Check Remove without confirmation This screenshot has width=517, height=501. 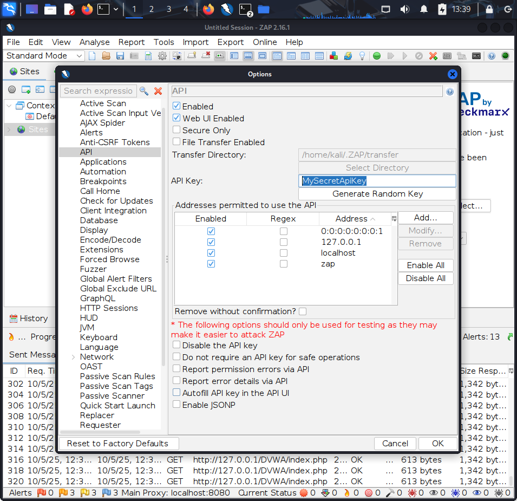tap(303, 311)
